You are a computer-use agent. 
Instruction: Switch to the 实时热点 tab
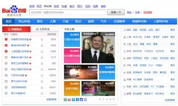click(16, 29)
